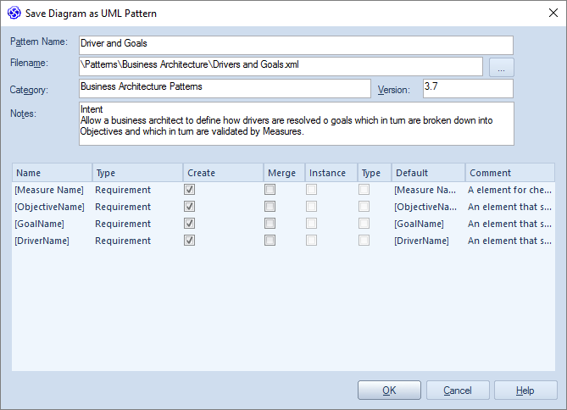The image size is (567, 410).
Task: Click the browse button next to Filename
Action: coord(501,67)
